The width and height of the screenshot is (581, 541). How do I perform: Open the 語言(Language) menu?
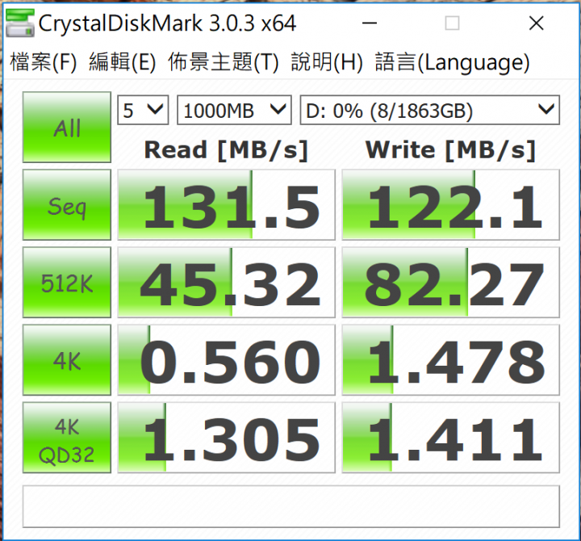(452, 62)
